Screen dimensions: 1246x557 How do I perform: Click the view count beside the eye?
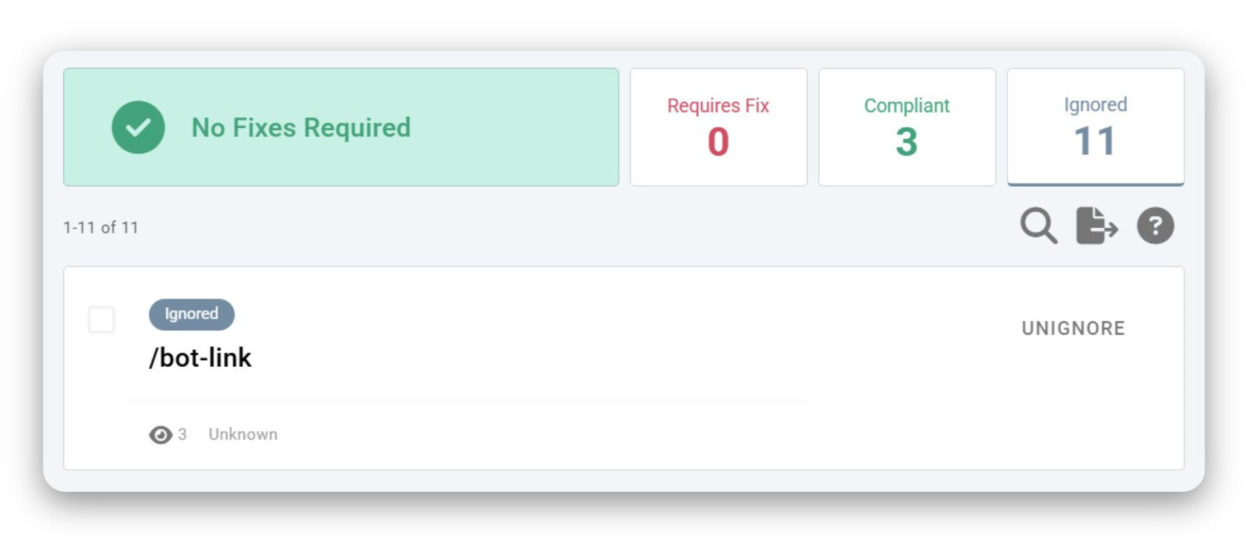coord(182,435)
